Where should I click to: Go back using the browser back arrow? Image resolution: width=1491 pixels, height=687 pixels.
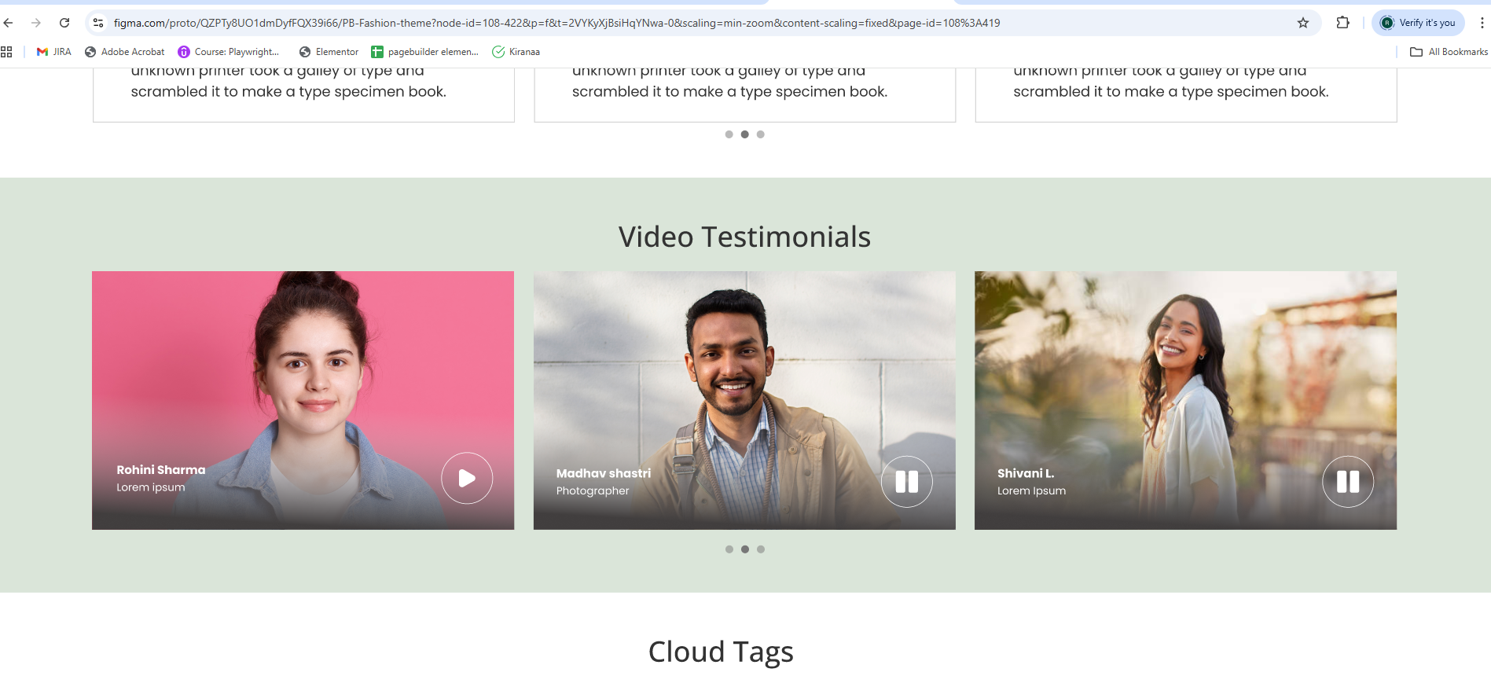(x=8, y=23)
